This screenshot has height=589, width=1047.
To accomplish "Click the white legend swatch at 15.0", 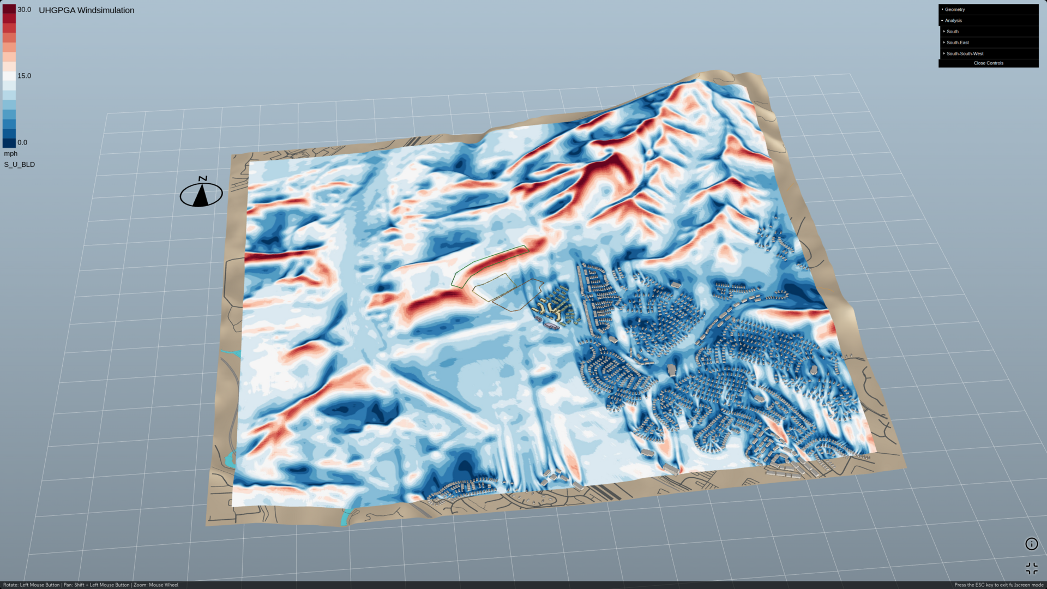I will (9, 76).
